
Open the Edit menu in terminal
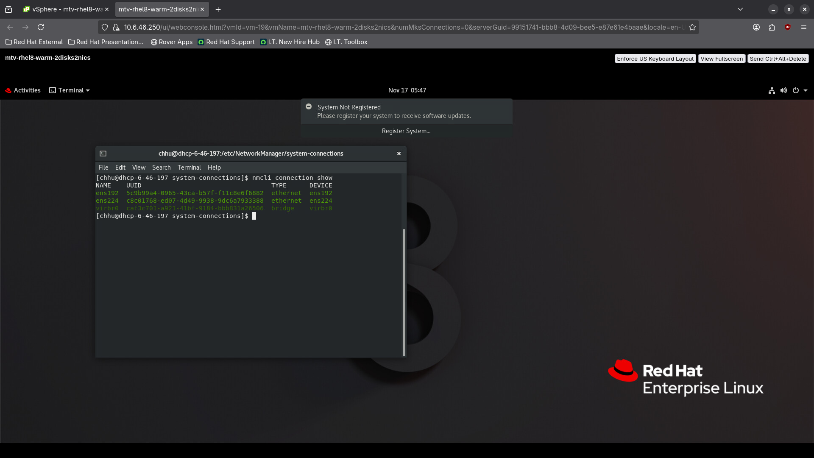tap(120, 168)
